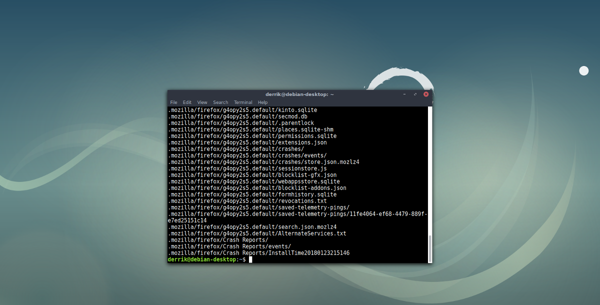Viewport: 600px width, 305px height.
Task: Click the extensions.json line
Action: tap(247, 142)
